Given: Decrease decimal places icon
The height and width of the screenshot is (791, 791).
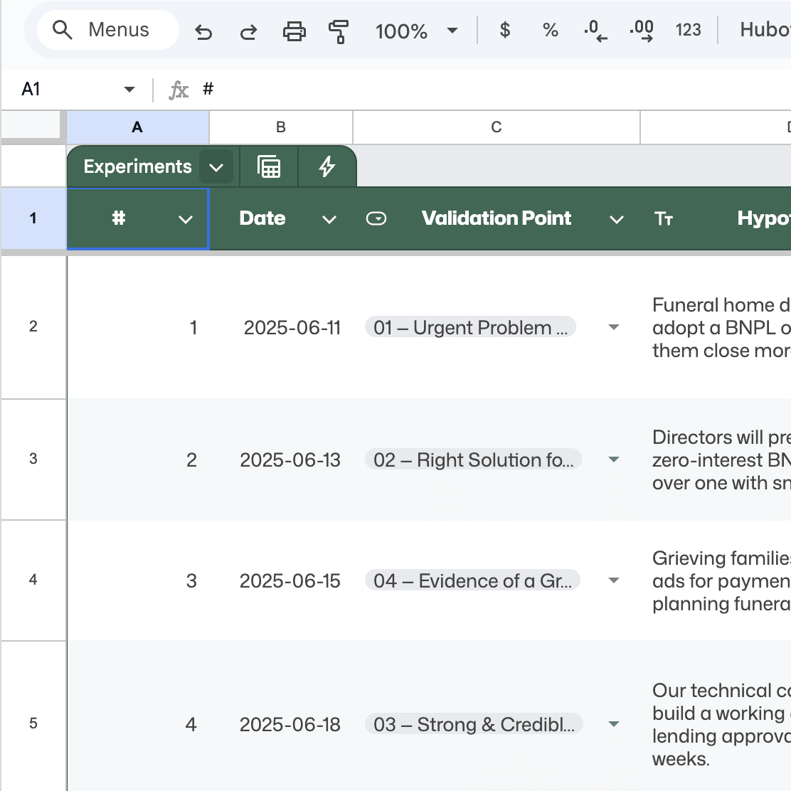Looking at the screenshot, I should coord(595,31).
